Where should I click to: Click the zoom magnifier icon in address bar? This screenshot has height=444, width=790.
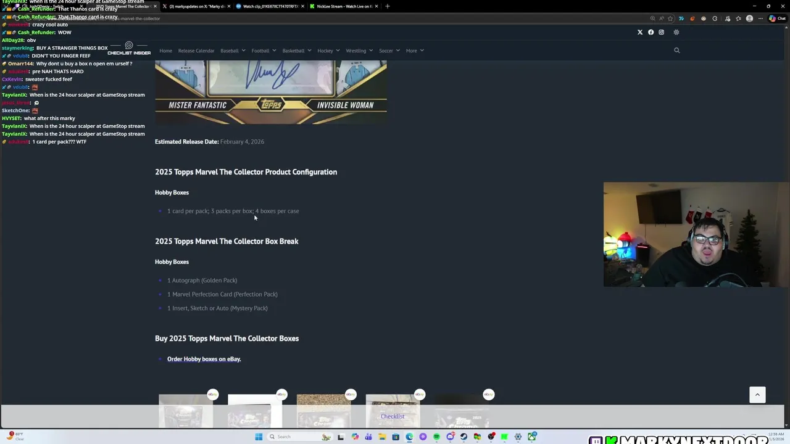(x=652, y=18)
